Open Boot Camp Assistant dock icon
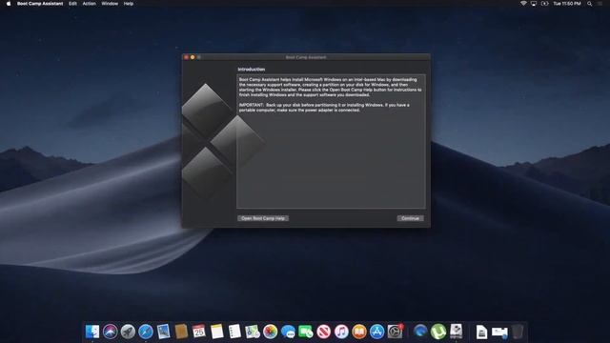This screenshot has width=610, height=343. click(x=456, y=332)
